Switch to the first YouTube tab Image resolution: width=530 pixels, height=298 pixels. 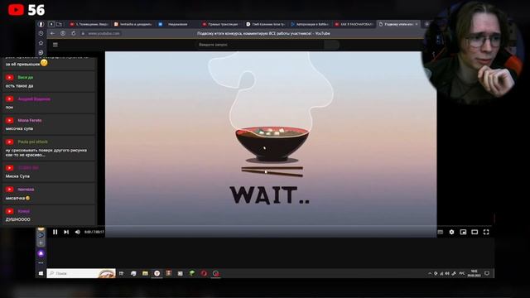pos(89,24)
